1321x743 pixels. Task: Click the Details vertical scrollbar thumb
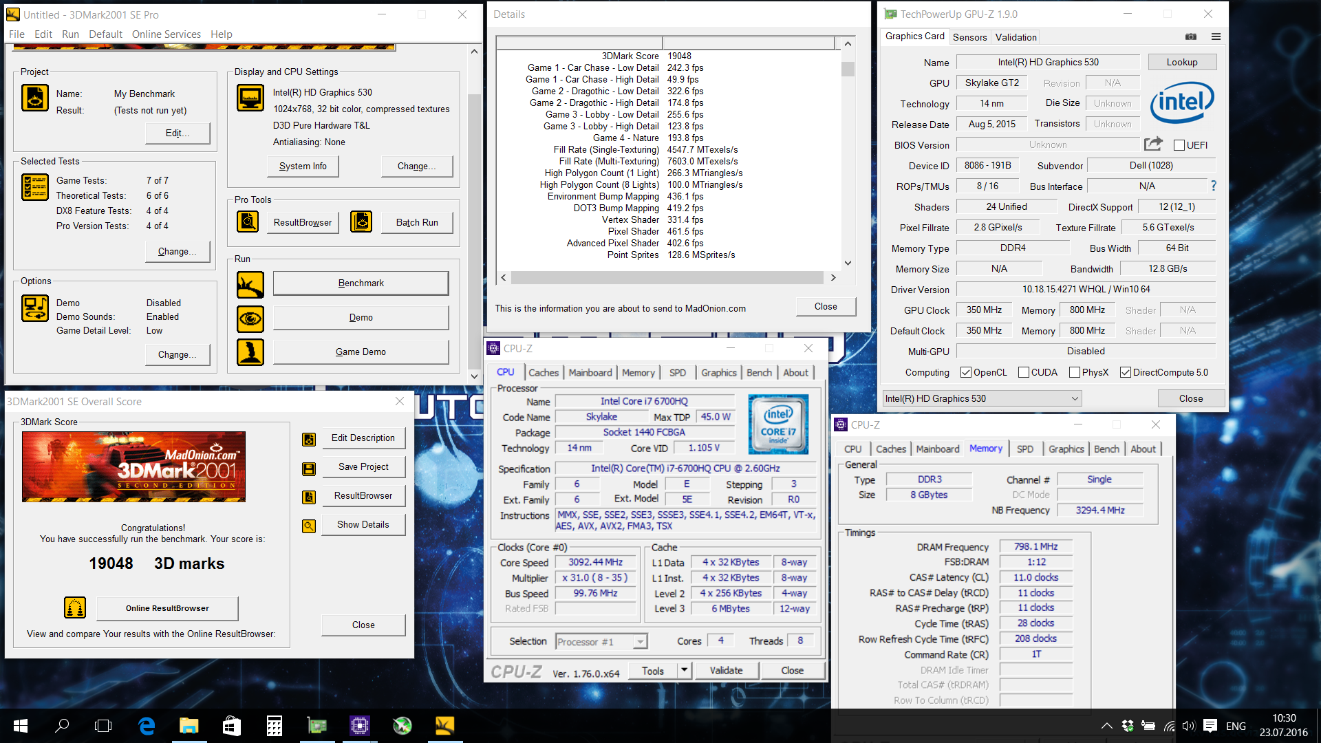pos(848,69)
